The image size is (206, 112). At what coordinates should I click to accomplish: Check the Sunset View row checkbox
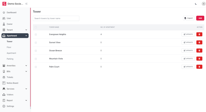36,42
